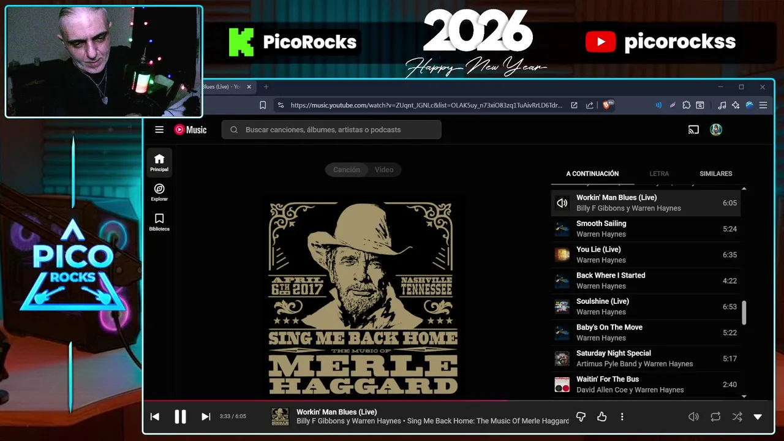
Task: Open the media control music note icon
Action: click(722, 105)
